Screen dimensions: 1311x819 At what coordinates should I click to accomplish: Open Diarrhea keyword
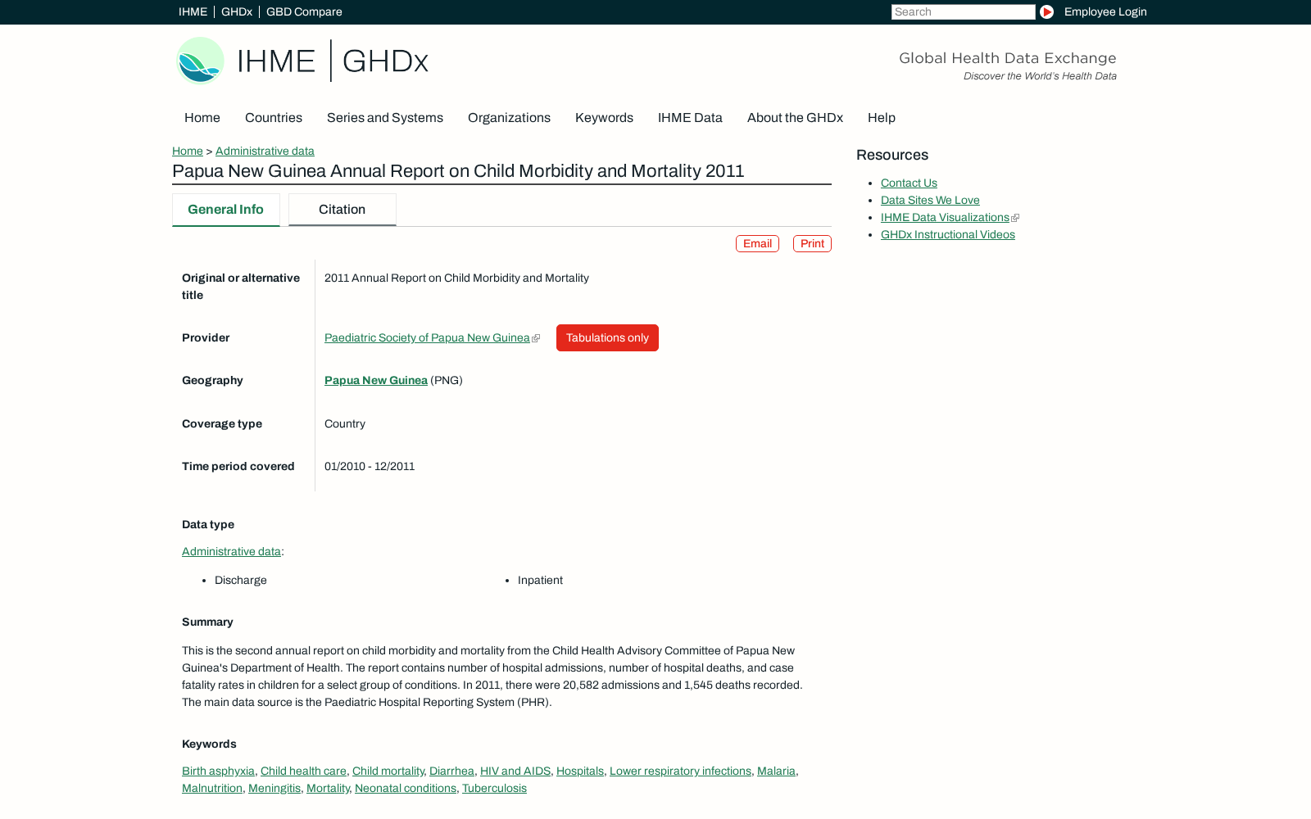(451, 771)
